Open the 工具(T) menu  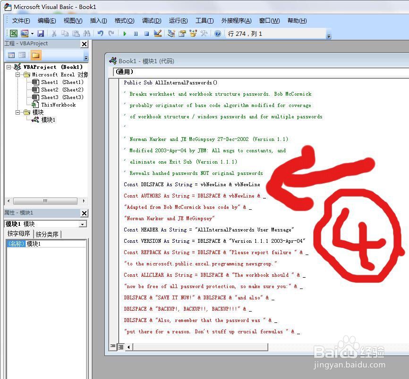point(204,21)
